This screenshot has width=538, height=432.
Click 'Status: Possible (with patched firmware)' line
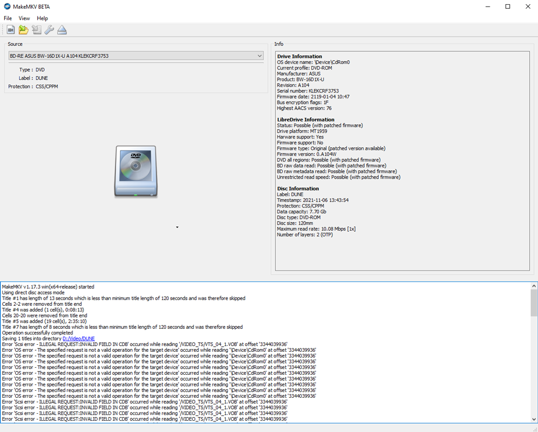pyautogui.click(x=320, y=126)
